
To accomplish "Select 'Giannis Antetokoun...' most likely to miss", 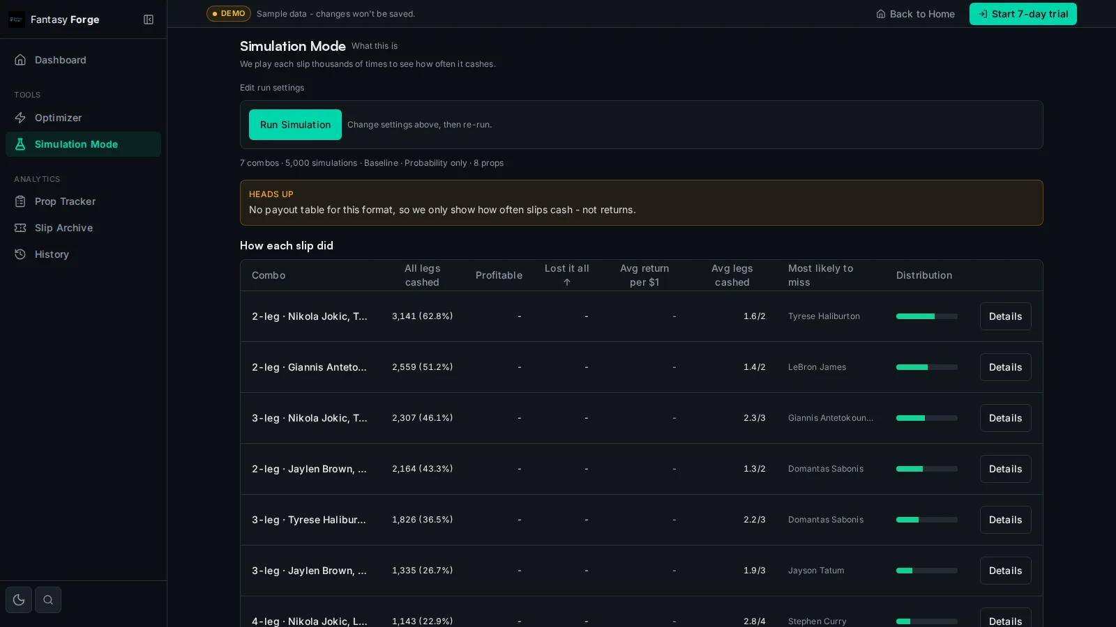I will click(x=831, y=418).
